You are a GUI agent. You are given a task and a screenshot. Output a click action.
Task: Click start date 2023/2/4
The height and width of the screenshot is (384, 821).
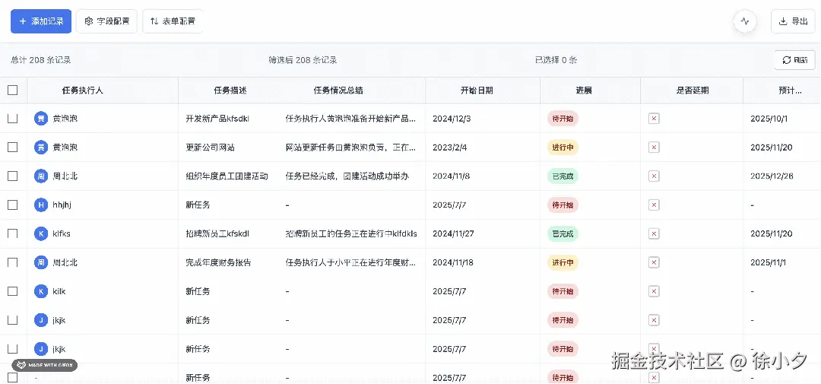pos(450,148)
